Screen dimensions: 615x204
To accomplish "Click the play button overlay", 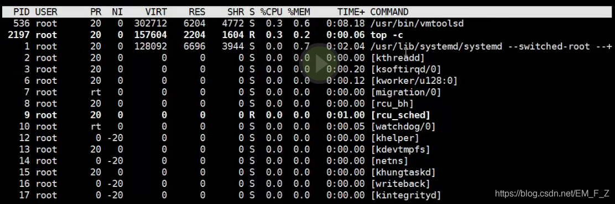I will tap(320, 63).
